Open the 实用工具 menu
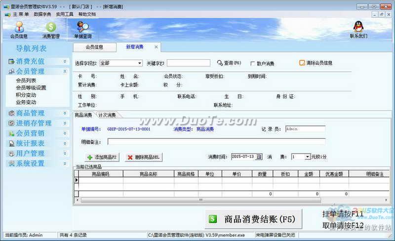The width and height of the screenshot is (395, 241). pyautogui.click(x=65, y=14)
